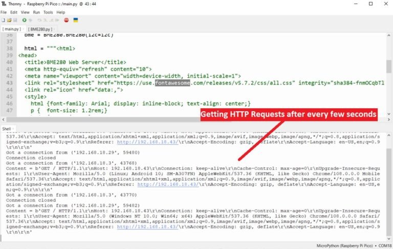393x249 pixels.
Task: Click the Save file disk icon
Action: tap(14, 20)
